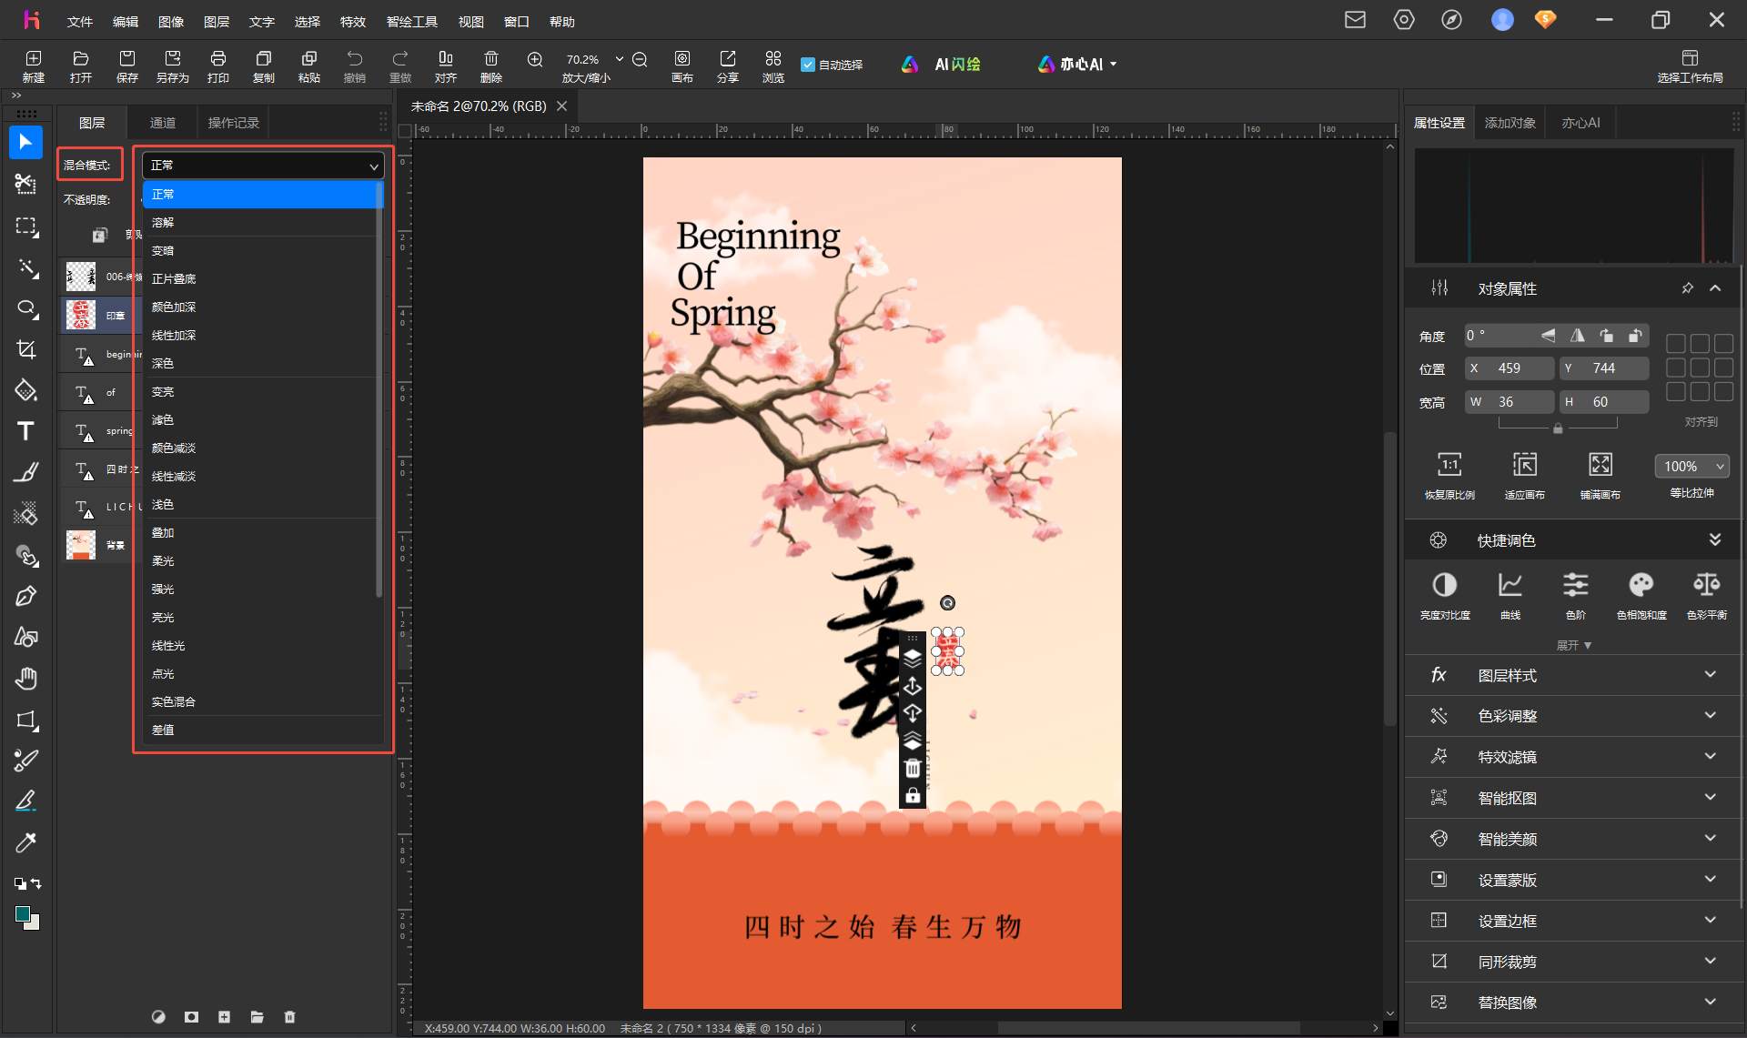Expand the 特效滤镜 section
This screenshot has height=1038, width=1747.
coord(1574,757)
